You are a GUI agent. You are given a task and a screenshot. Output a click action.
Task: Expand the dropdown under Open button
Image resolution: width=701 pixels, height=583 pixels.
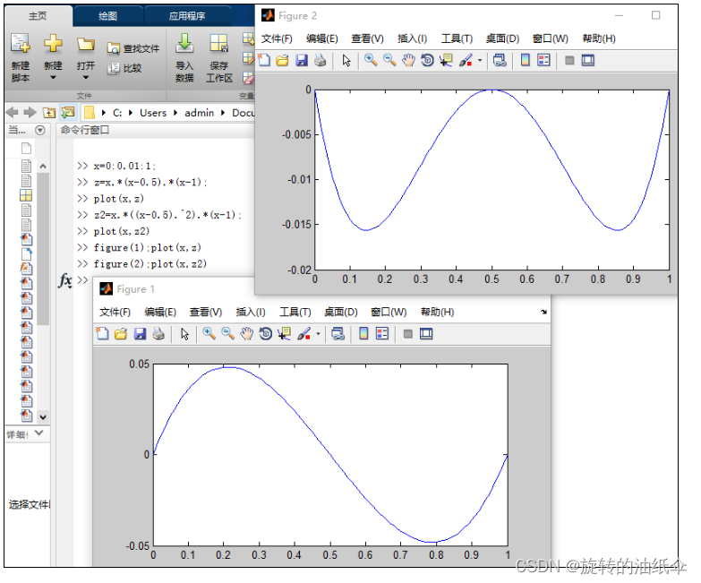pos(86,78)
